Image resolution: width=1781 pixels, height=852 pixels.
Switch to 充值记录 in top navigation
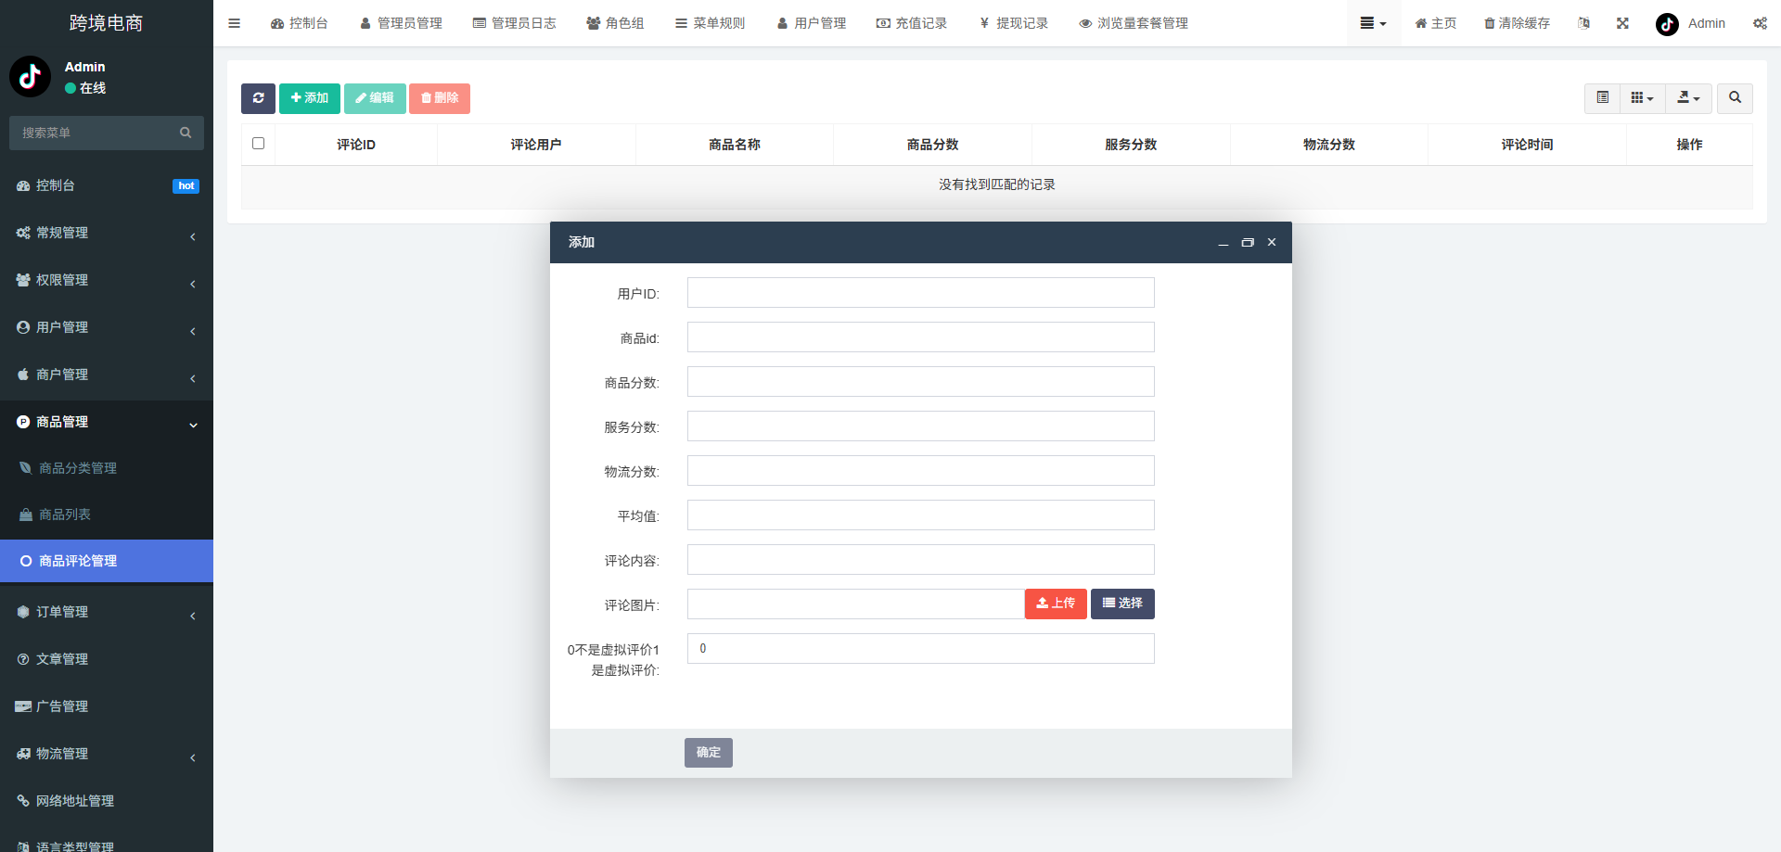912,23
